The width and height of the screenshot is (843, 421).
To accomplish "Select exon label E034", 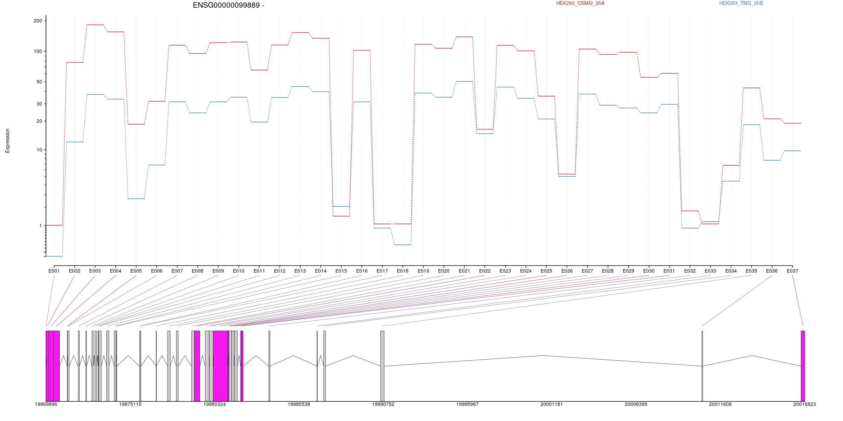I will pyautogui.click(x=731, y=271).
